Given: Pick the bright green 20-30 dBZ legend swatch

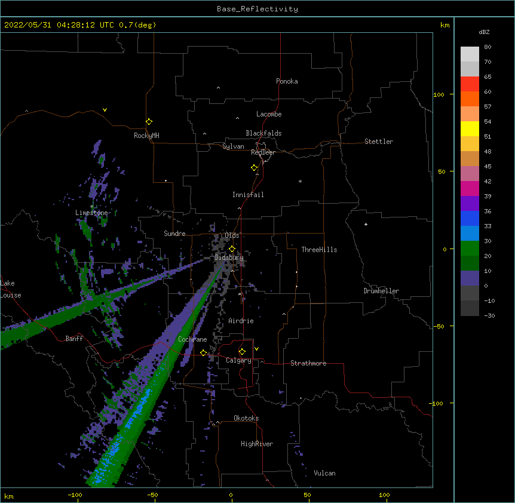Looking at the screenshot, I should [x=470, y=249].
